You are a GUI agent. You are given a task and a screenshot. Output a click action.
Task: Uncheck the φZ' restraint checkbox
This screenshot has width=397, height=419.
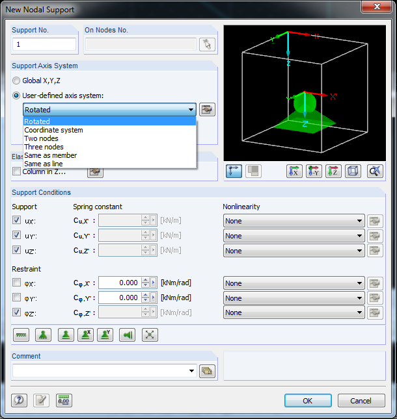pos(17,312)
